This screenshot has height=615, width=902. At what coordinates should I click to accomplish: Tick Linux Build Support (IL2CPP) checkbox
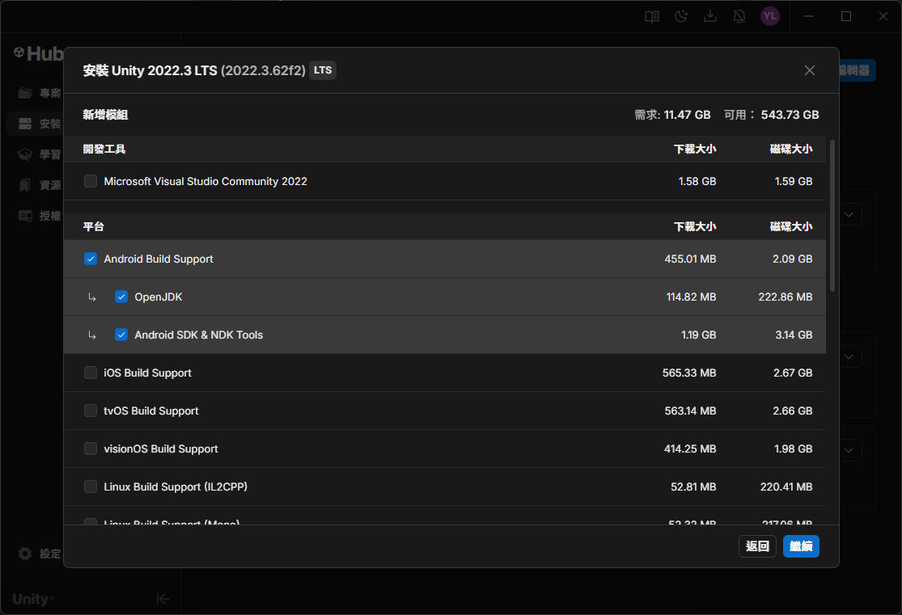click(91, 487)
